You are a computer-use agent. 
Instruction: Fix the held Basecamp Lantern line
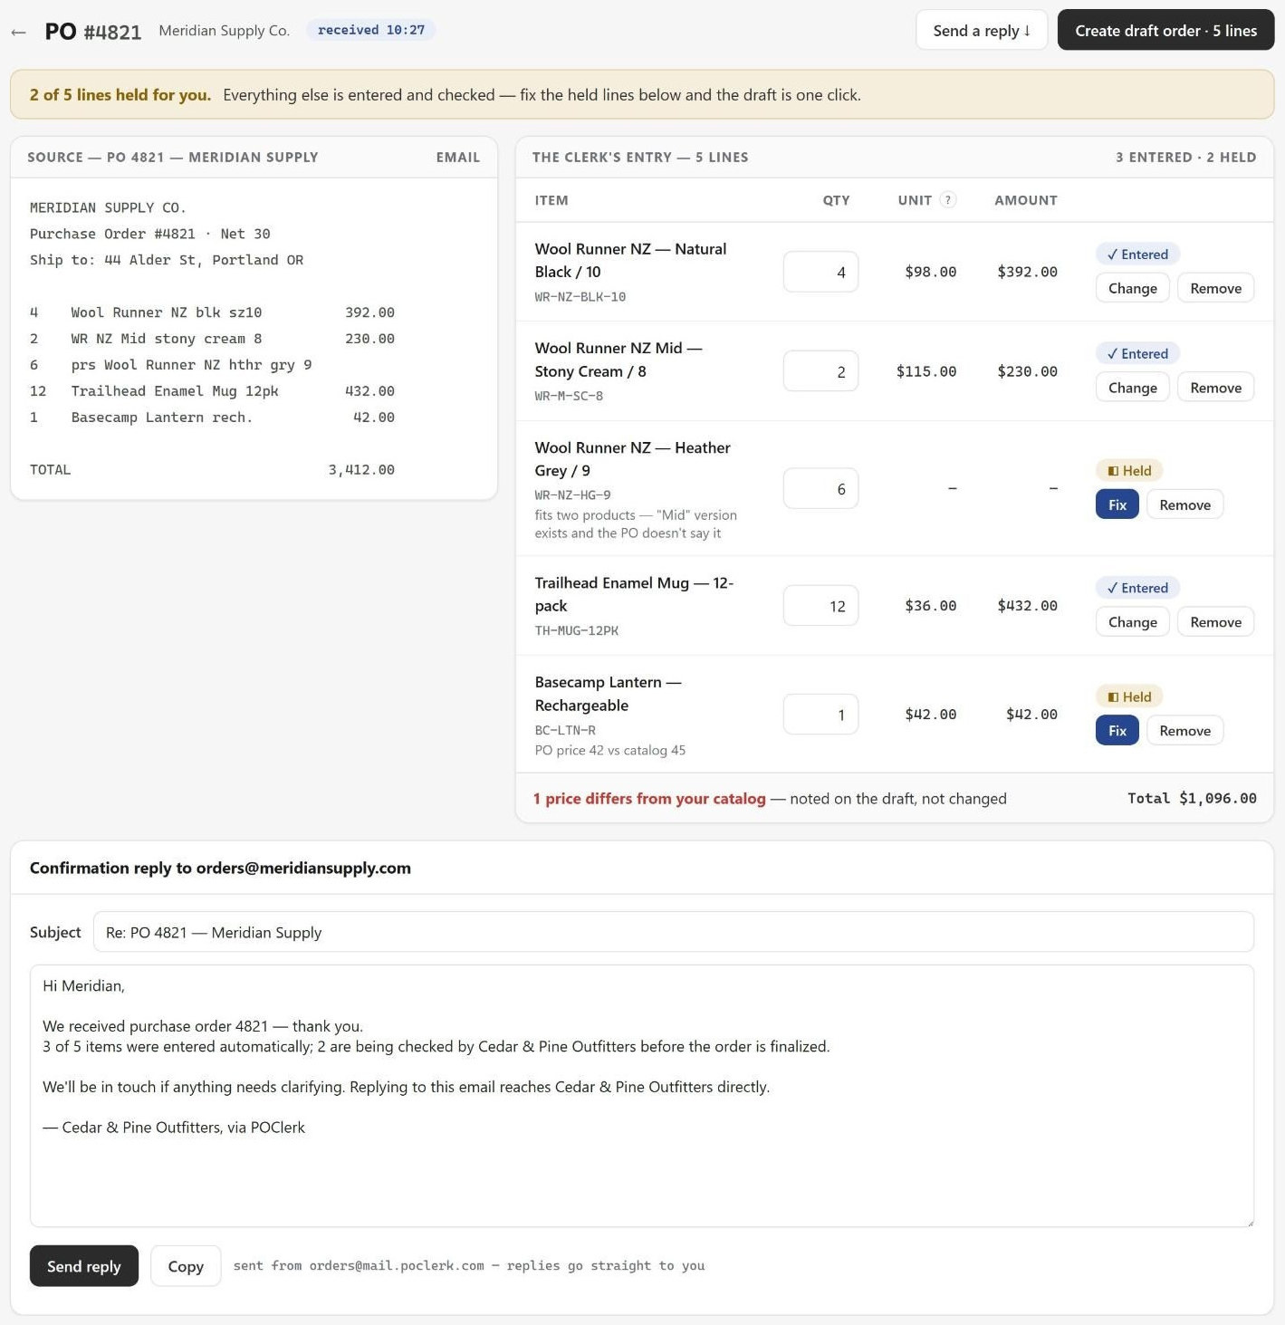click(x=1117, y=731)
